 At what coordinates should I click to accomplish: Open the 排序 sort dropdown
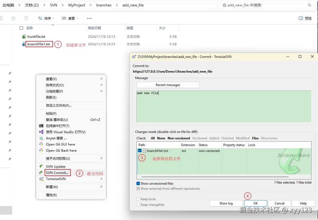point(46,18)
